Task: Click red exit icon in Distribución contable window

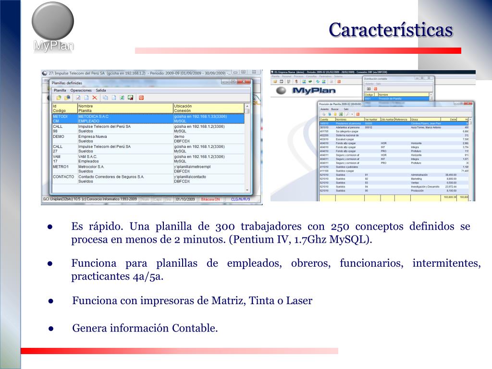Action: 375,89
